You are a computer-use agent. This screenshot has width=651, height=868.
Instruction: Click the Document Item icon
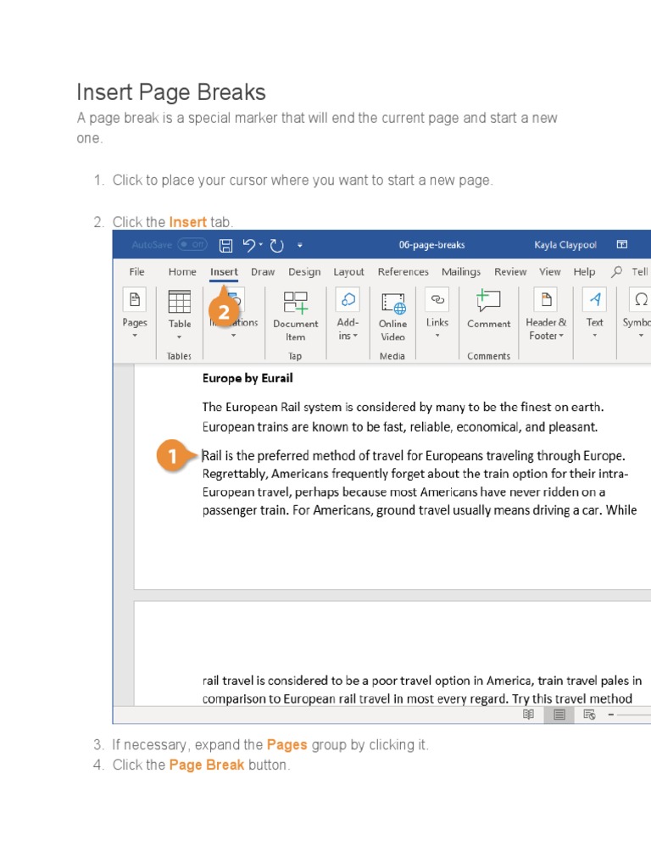tap(295, 312)
